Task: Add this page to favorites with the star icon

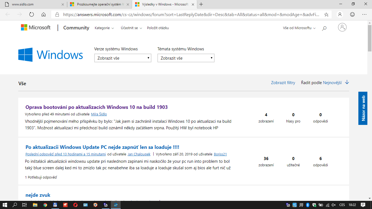Action: point(326,15)
